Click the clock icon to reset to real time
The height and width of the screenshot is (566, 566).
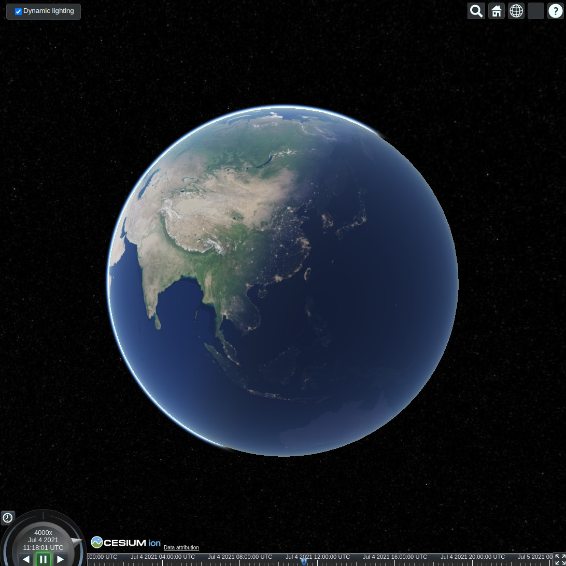point(8,518)
